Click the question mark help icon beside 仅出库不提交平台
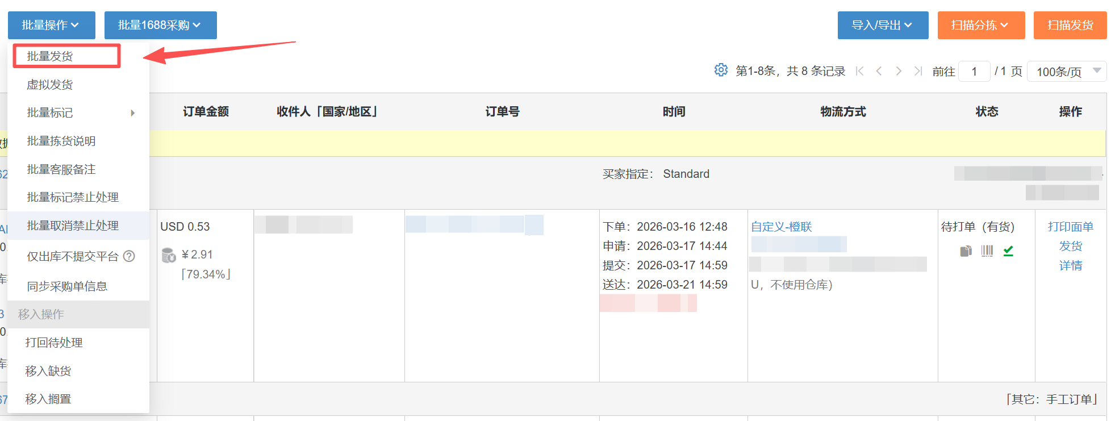Image resolution: width=1111 pixels, height=421 pixels. tap(130, 256)
